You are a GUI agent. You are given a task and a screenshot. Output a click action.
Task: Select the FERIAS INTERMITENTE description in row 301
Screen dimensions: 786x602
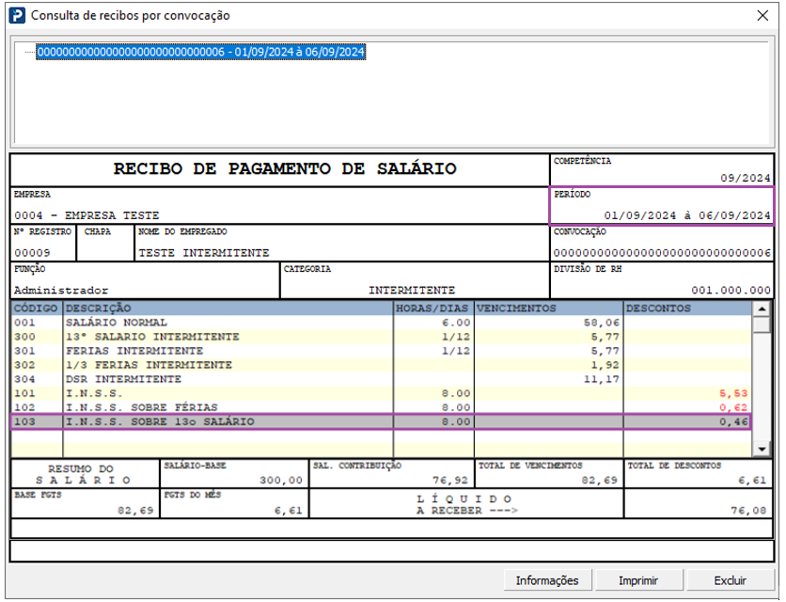134,351
